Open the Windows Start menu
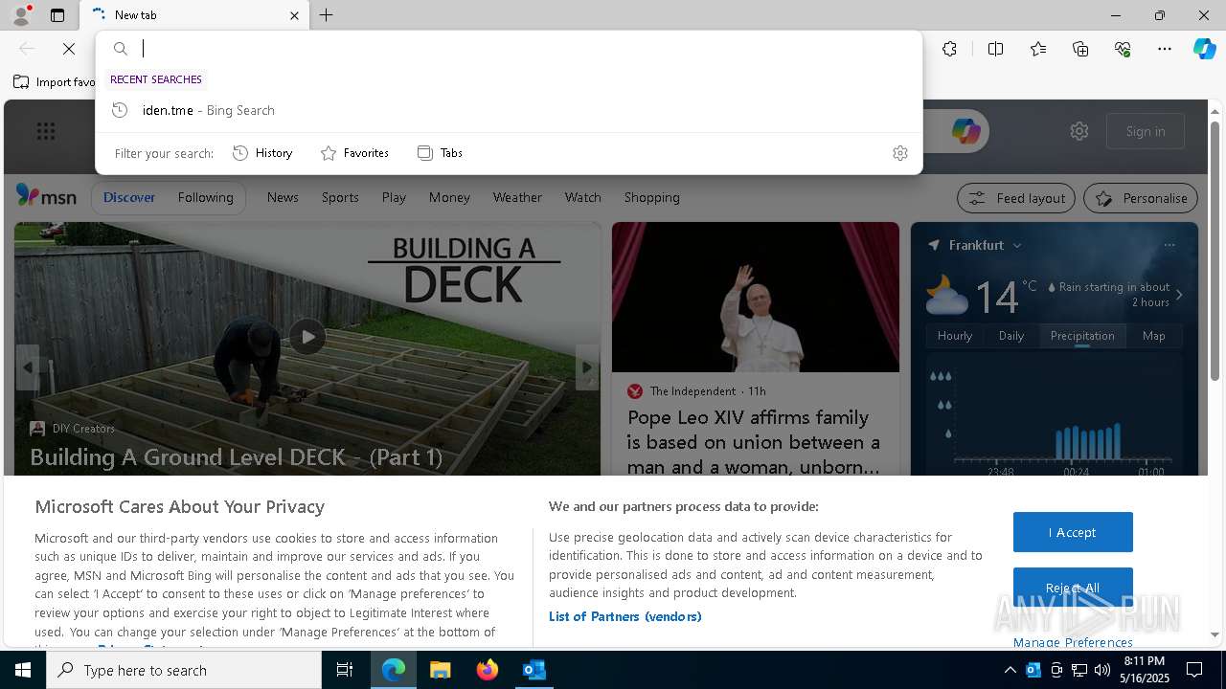This screenshot has height=689, width=1226. point(23,670)
